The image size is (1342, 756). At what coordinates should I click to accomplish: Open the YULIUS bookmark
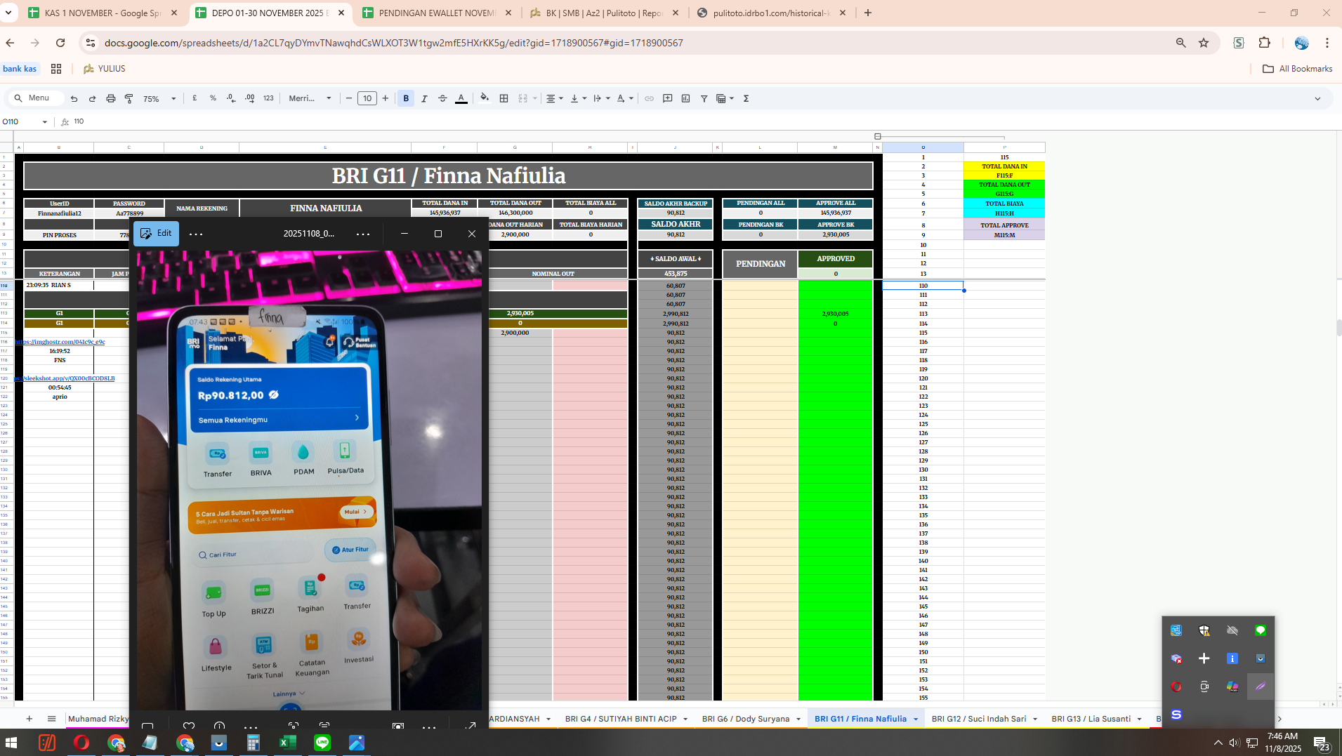pyautogui.click(x=104, y=69)
